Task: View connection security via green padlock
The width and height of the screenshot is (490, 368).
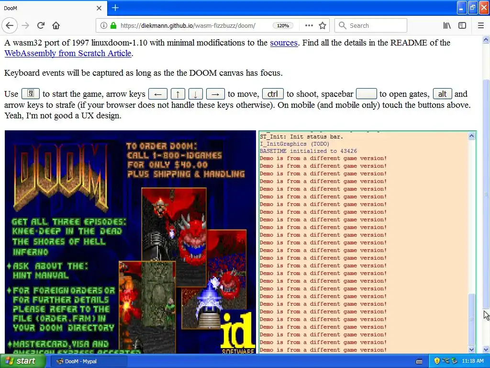Action: point(113,25)
